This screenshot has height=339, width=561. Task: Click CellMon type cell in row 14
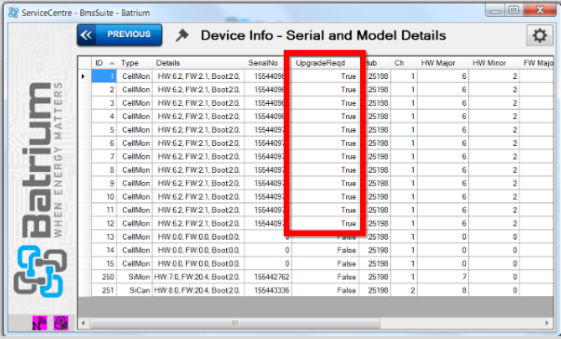135,250
